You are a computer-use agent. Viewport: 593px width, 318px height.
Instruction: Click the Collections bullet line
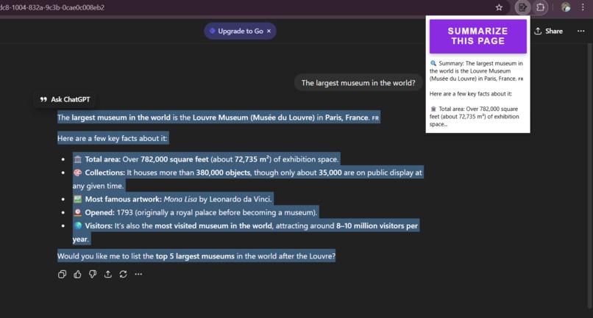(248, 179)
